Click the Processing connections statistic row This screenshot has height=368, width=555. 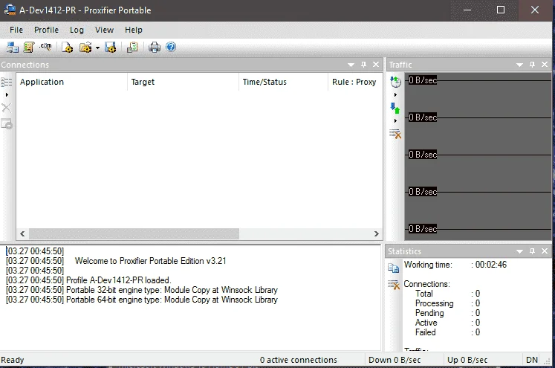pos(447,303)
